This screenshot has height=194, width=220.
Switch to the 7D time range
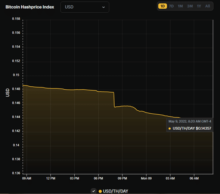coord(171,6)
